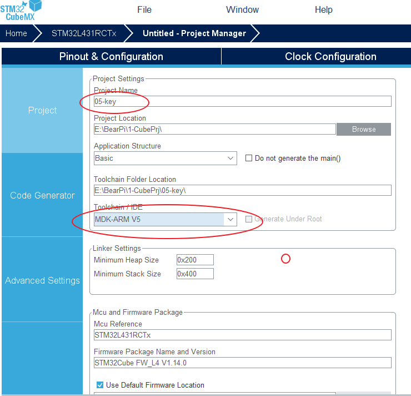This screenshot has width=411, height=396.
Task: Click Untitled - Project Manager breadcrumb
Action: coord(194,33)
